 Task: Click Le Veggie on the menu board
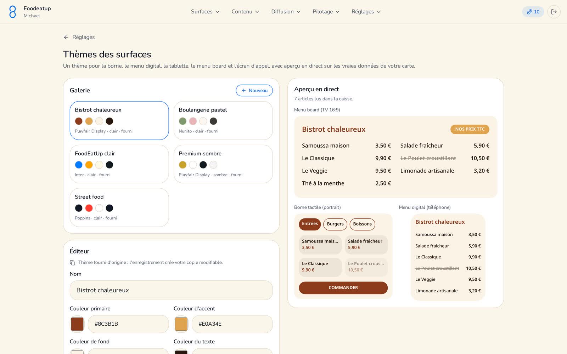315,171
